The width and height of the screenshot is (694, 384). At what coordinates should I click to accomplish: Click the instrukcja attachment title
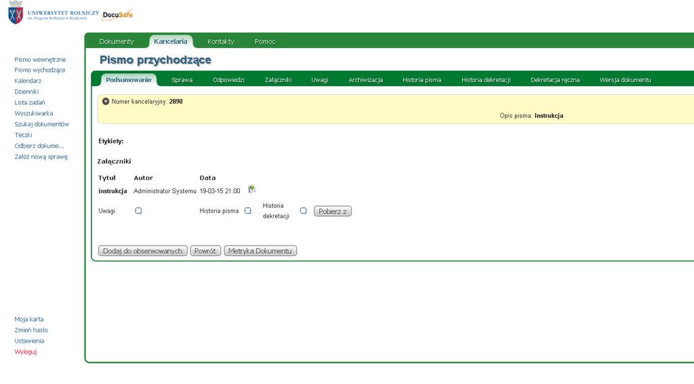click(113, 191)
